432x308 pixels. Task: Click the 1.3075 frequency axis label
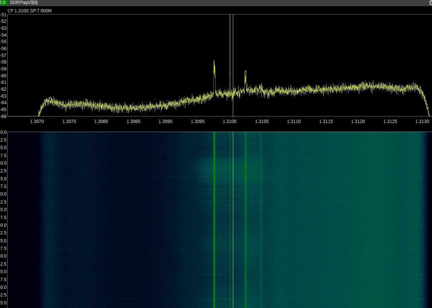(x=69, y=122)
